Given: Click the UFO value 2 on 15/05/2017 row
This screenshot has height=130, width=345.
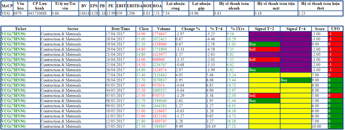Looking at the screenshot, I should point(335,126).
